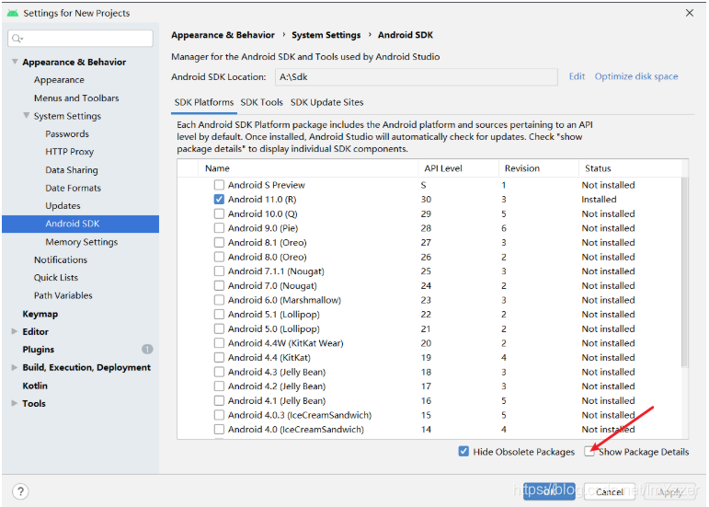Switch to the SDK Tools tab
The width and height of the screenshot is (709, 507).
pyautogui.click(x=261, y=102)
